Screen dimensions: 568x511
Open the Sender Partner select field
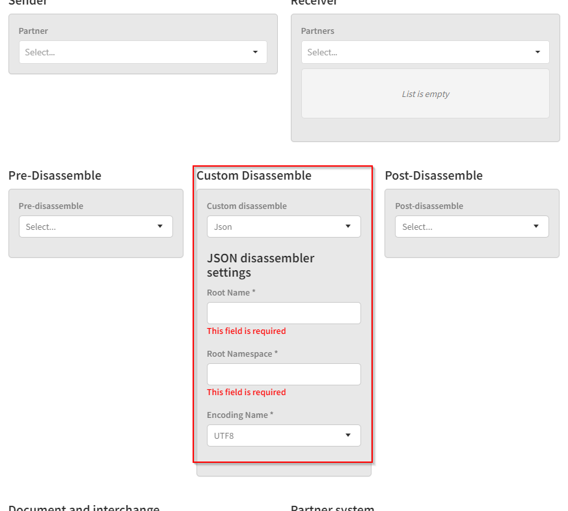(x=130, y=52)
